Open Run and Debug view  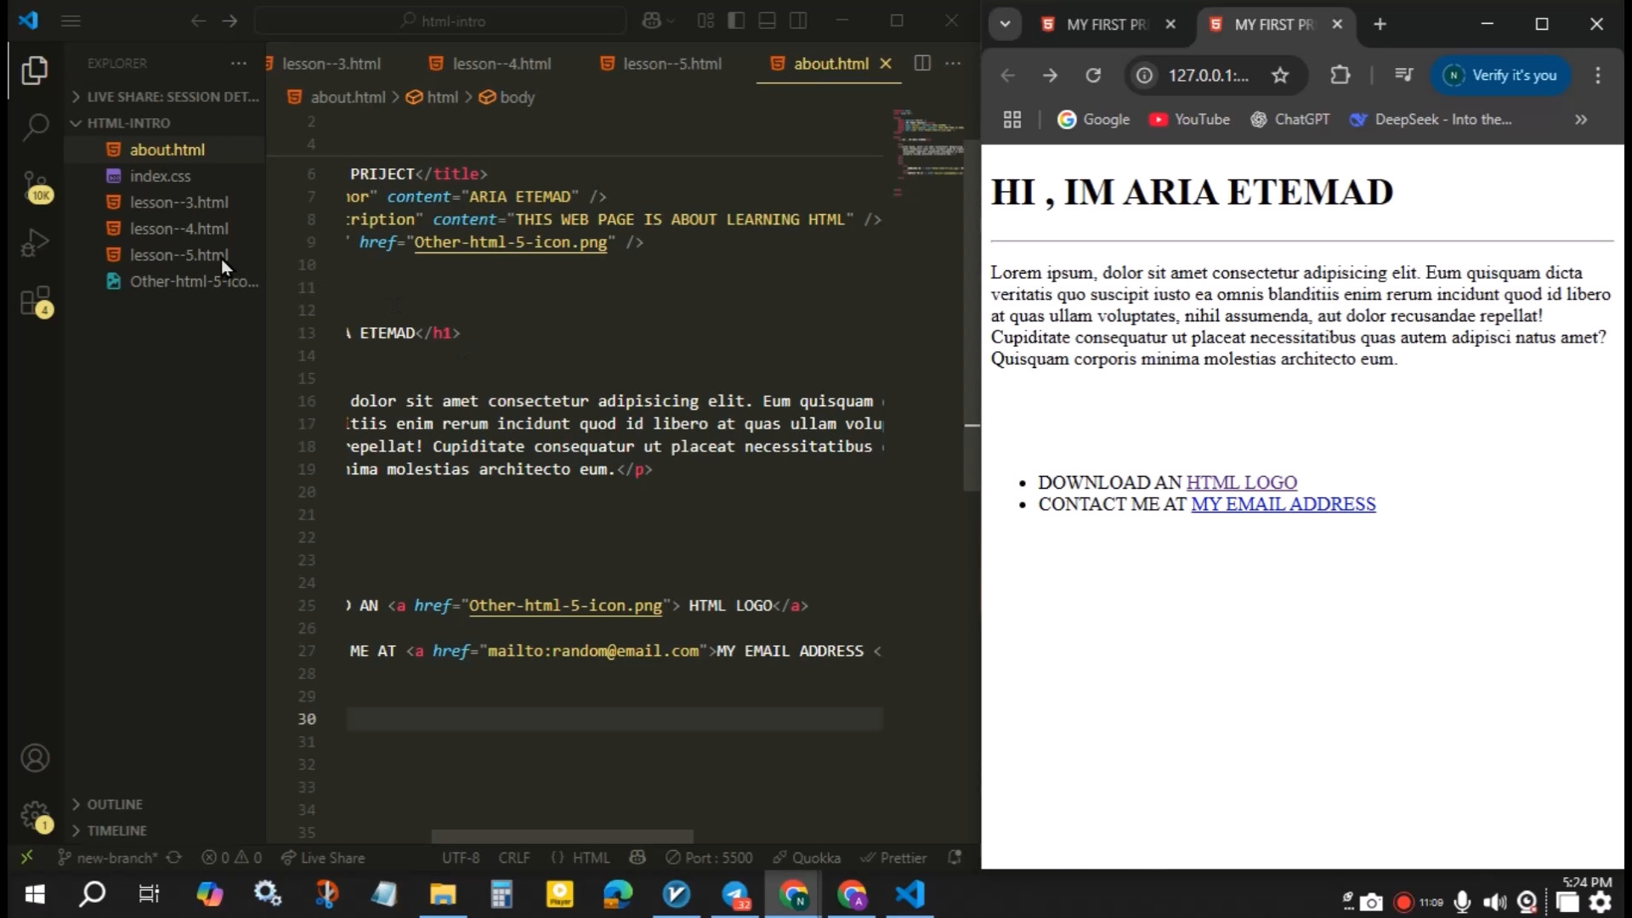click(35, 244)
